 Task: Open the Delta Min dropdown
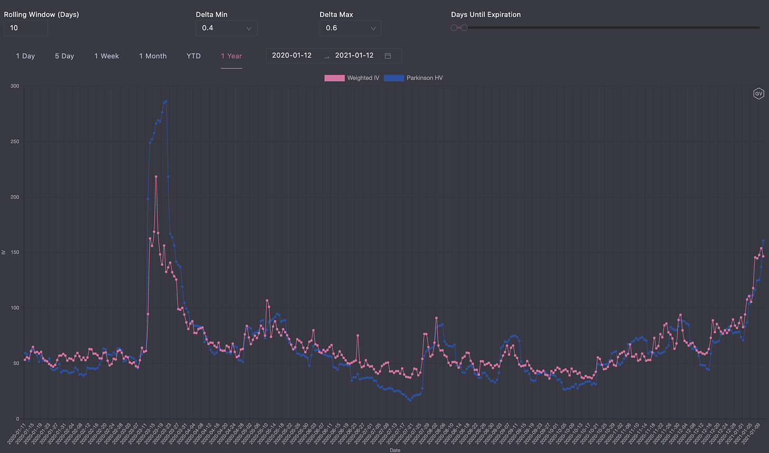point(227,28)
